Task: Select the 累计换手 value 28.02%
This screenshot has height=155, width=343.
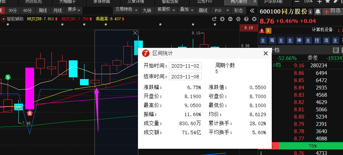Action: [258, 123]
